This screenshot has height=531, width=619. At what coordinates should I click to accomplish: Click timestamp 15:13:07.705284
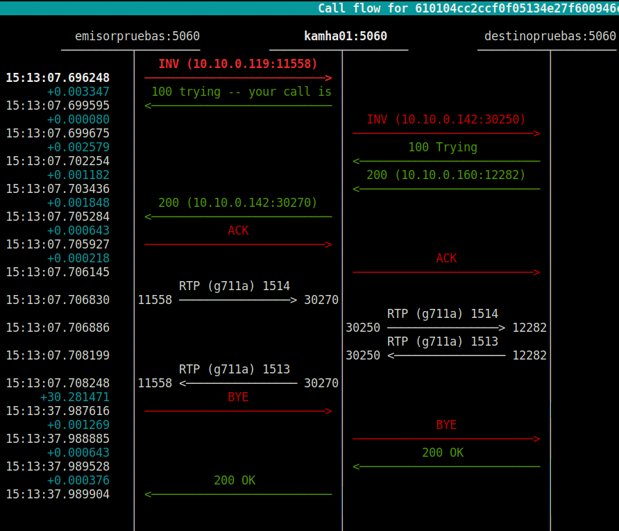[58, 217]
